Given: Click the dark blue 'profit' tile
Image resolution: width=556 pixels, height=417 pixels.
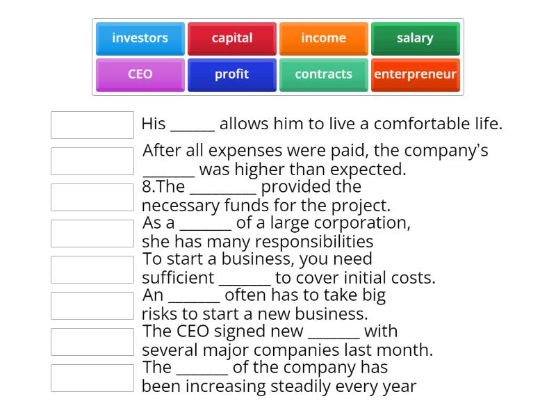Looking at the screenshot, I should 232,74.
